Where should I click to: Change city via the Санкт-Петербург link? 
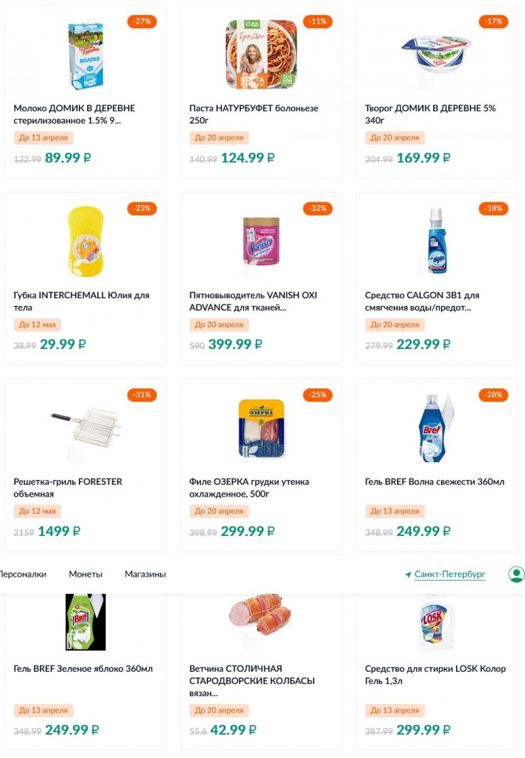click(450, 575)
